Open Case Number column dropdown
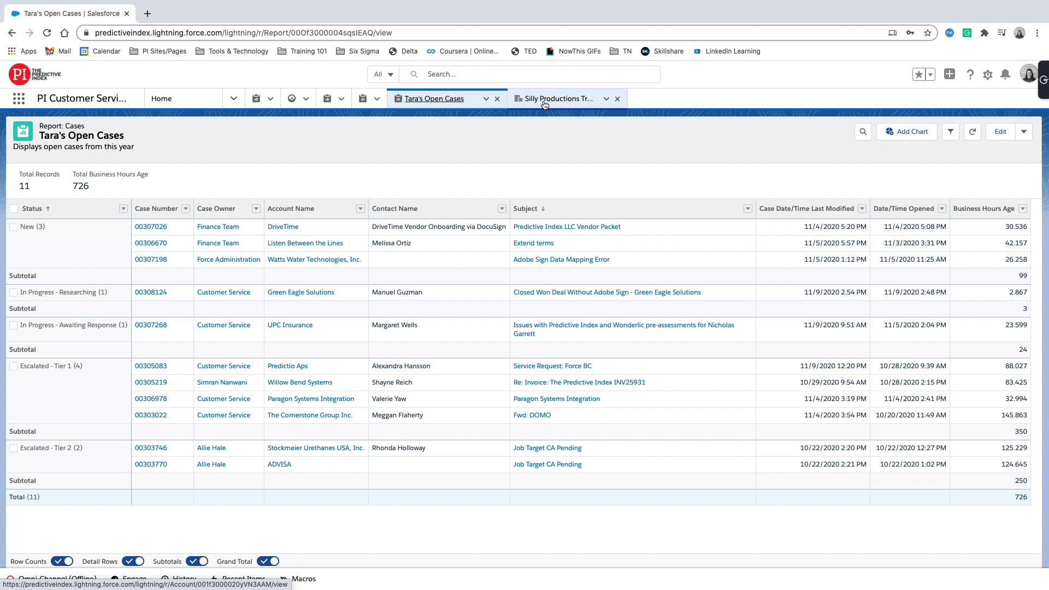Viewport: 1049px width, 590px height. click(186, 209)
